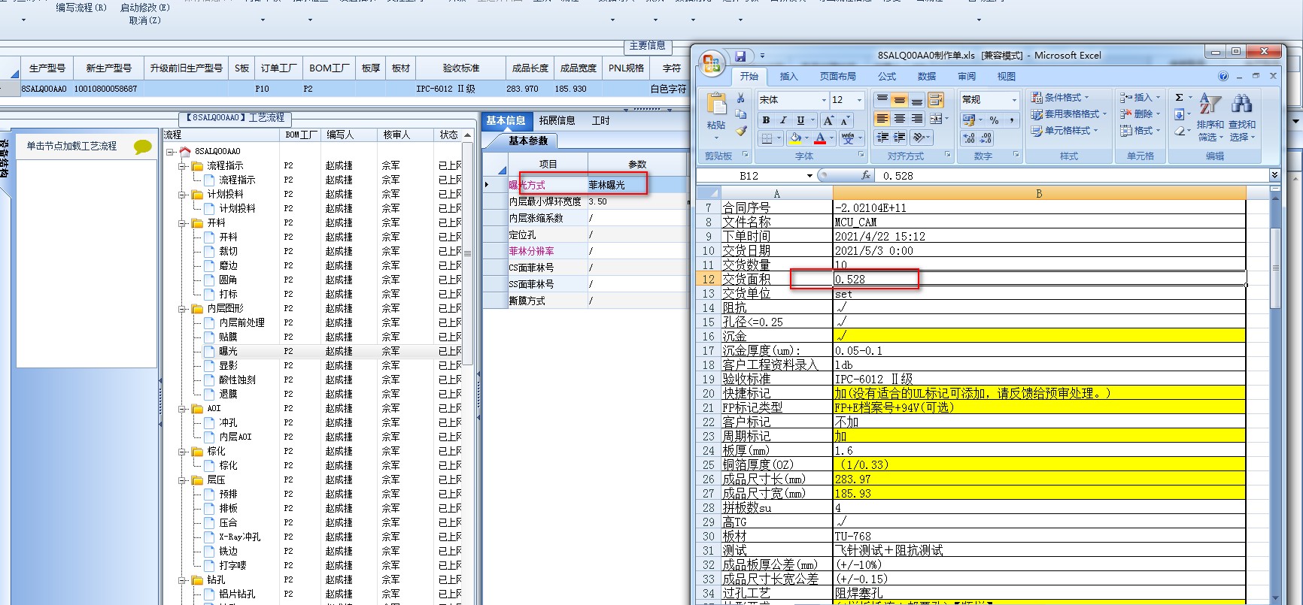Select the Excel cell showing TU-768
1303x605 pixels.
[x=1039, y=537]
